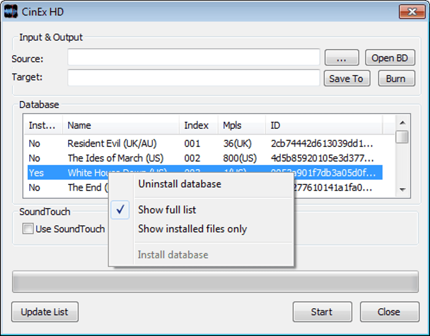
Task: Click the Start button
Action: tap(322, 312)
